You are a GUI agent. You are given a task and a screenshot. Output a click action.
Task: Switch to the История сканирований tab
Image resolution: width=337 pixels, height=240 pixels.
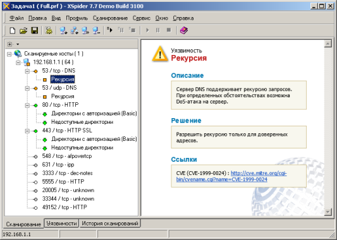coord(110,223)
